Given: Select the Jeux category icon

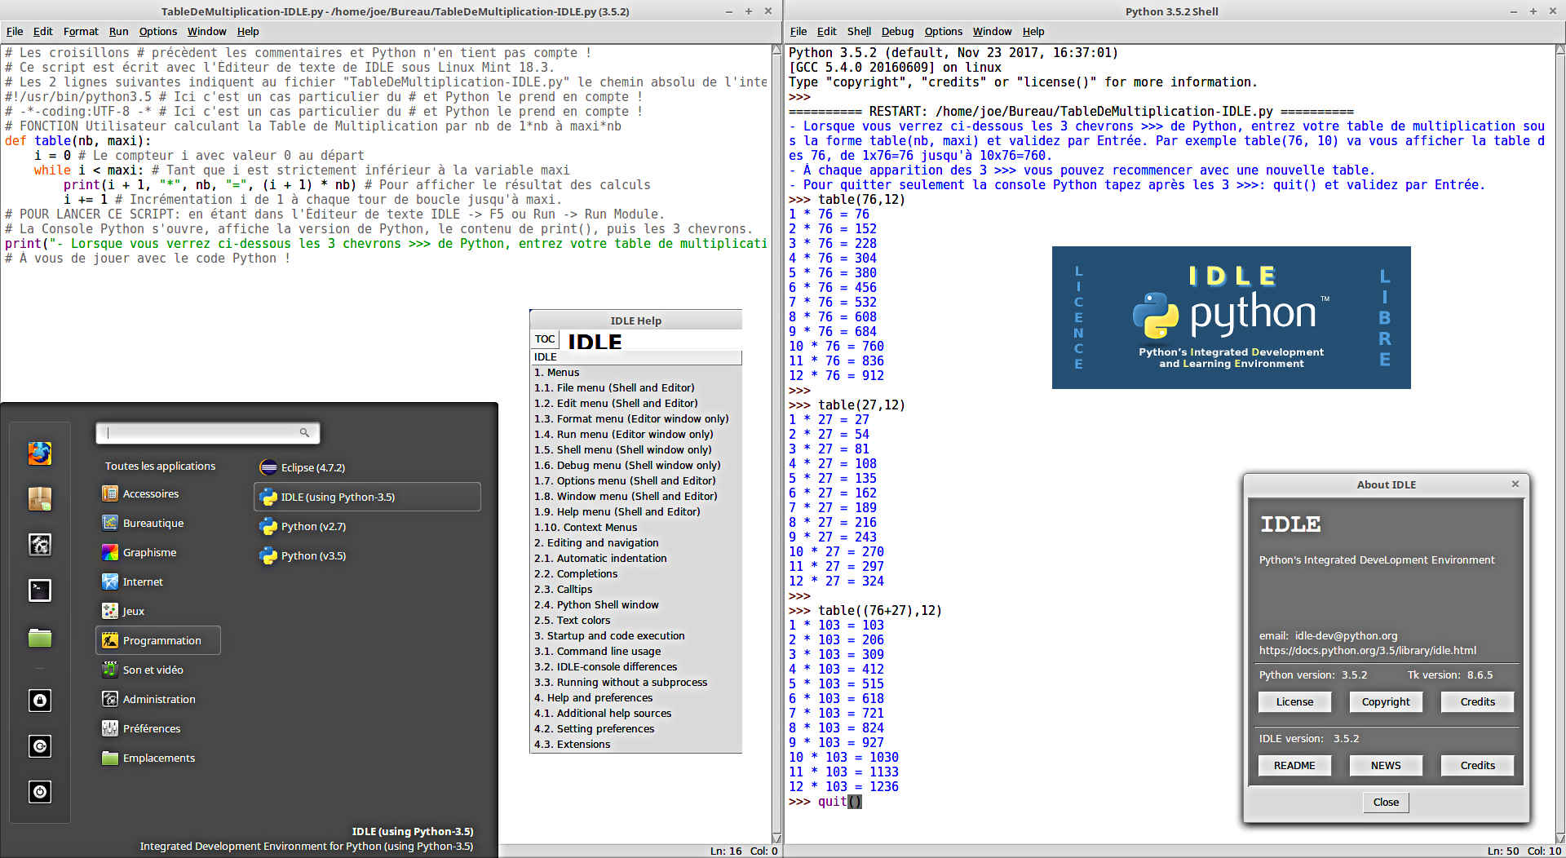Looking at the screenshot, I should [110, 611].
